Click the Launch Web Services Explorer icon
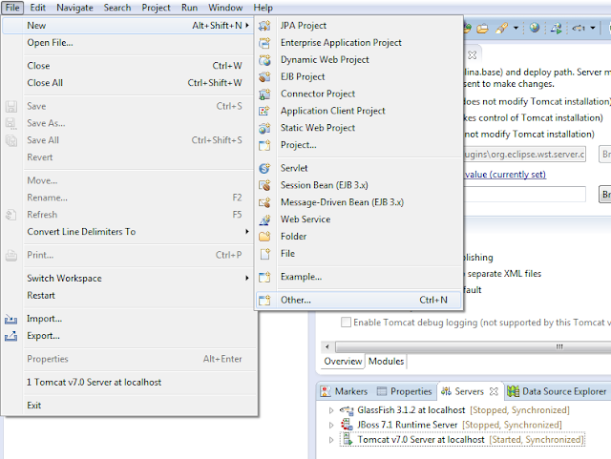Viewport: 611px width, 459px height. [556, 28]
